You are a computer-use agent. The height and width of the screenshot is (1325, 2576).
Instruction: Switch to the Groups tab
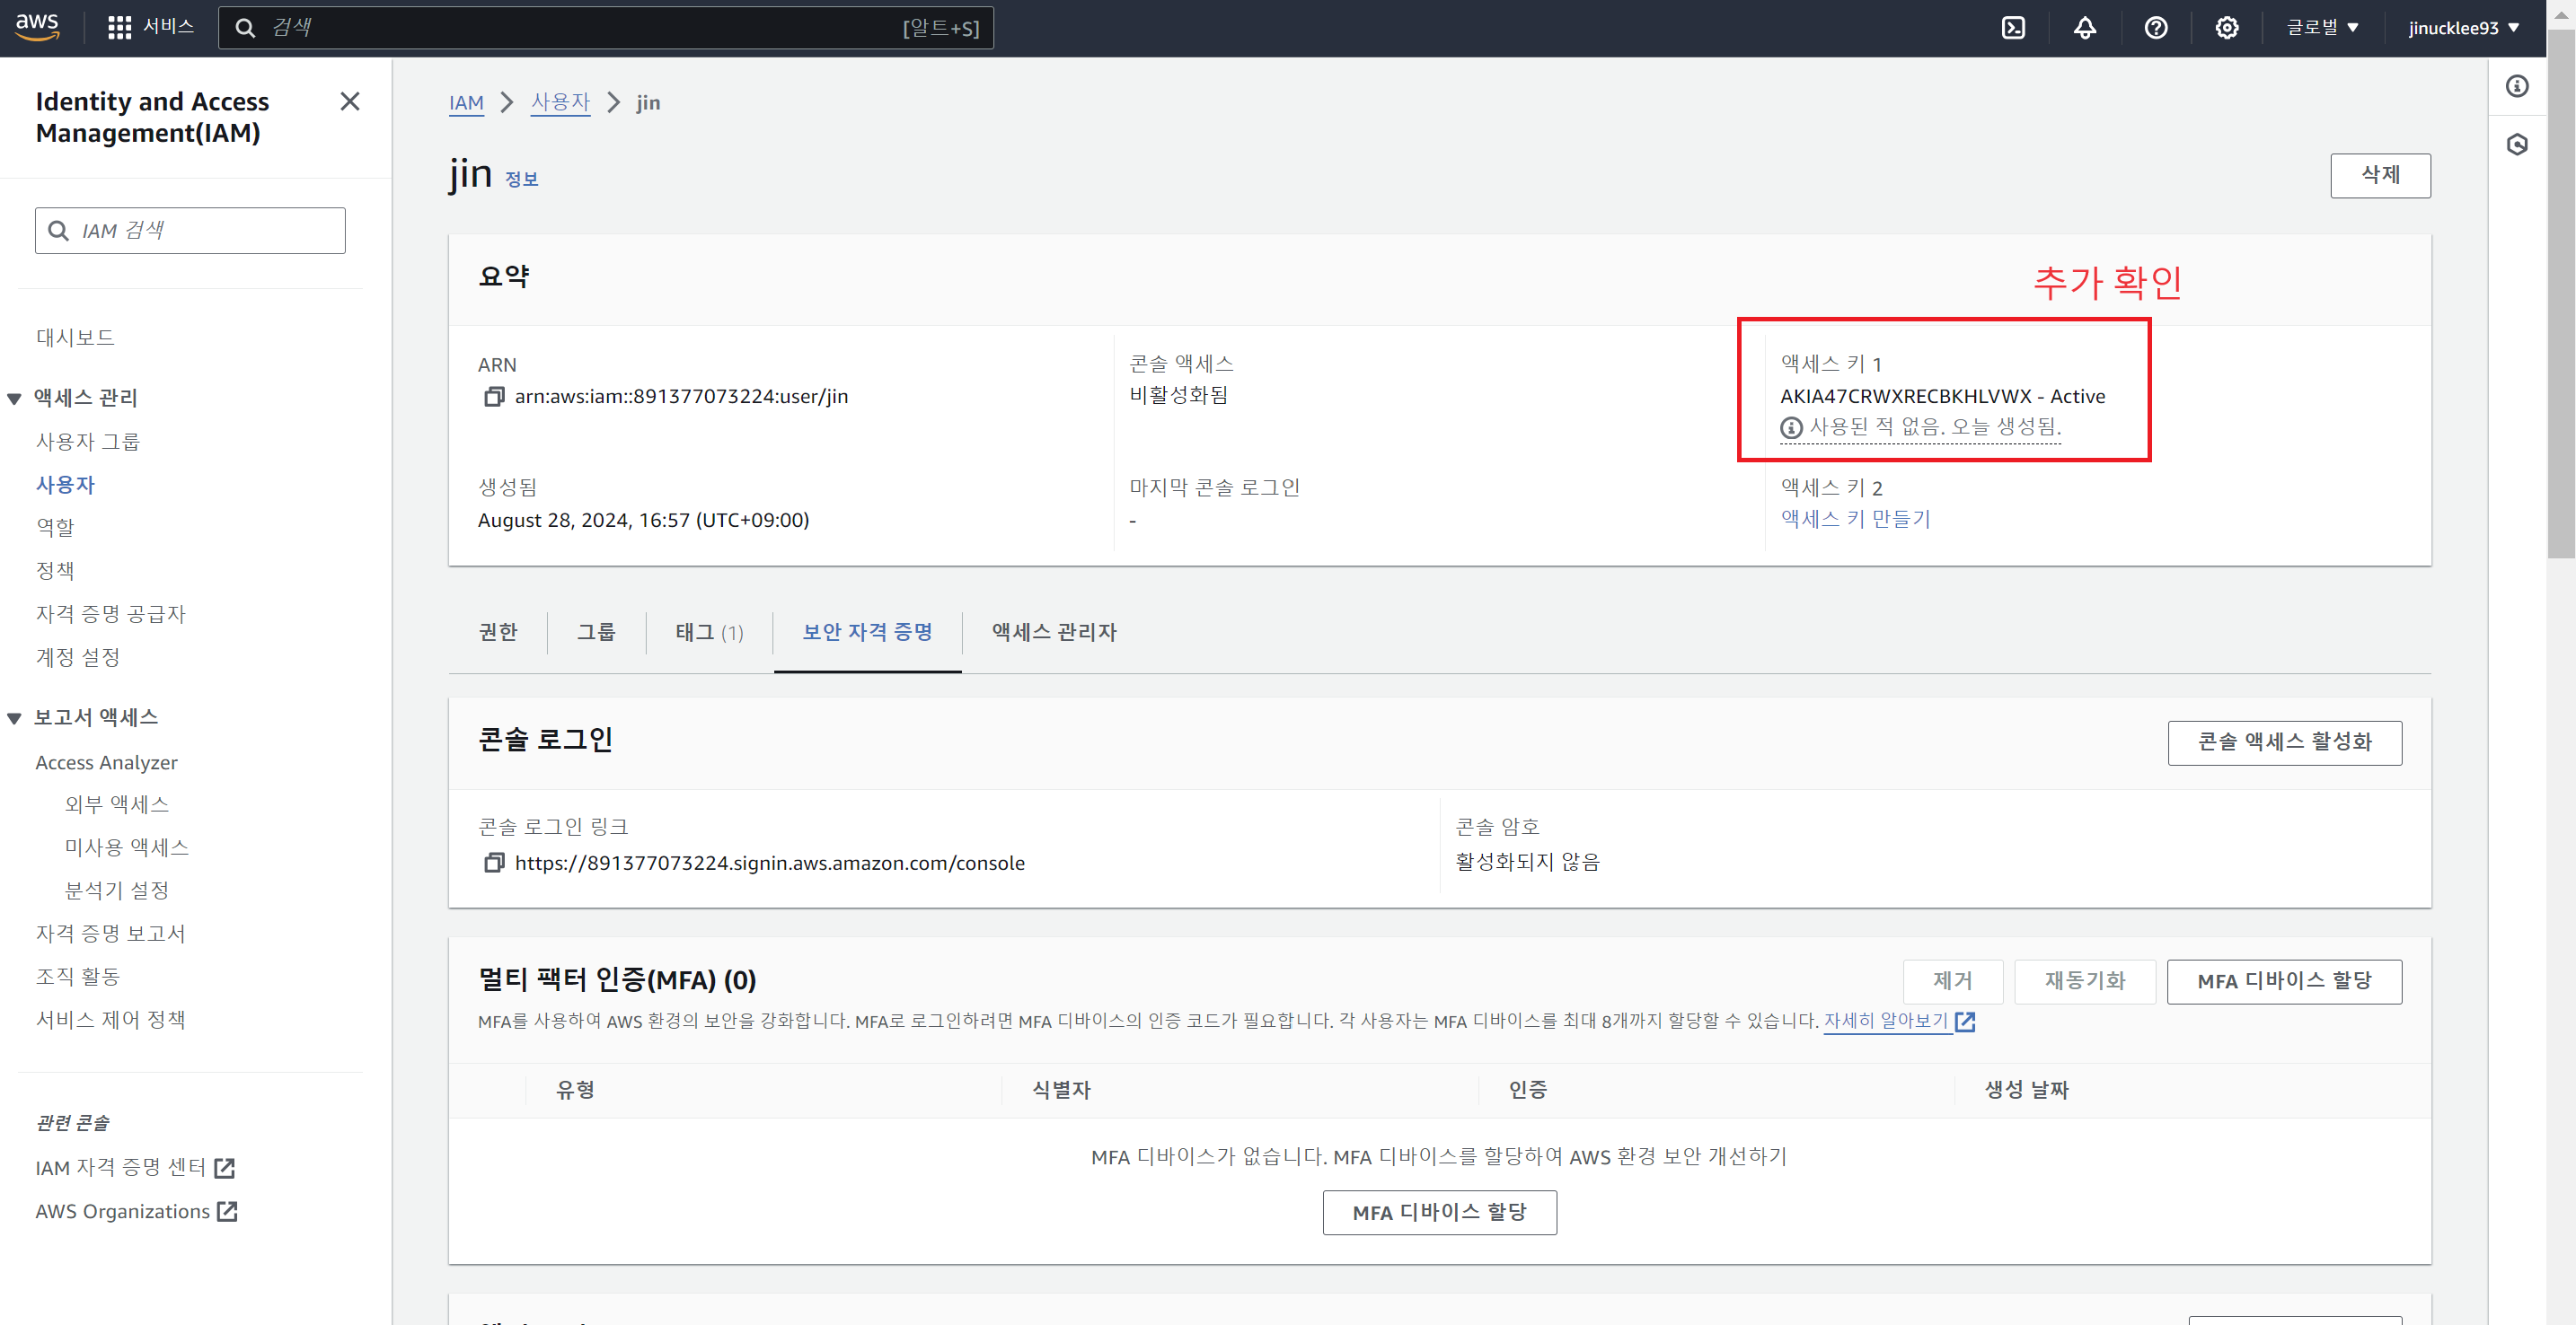click(596, 631)
